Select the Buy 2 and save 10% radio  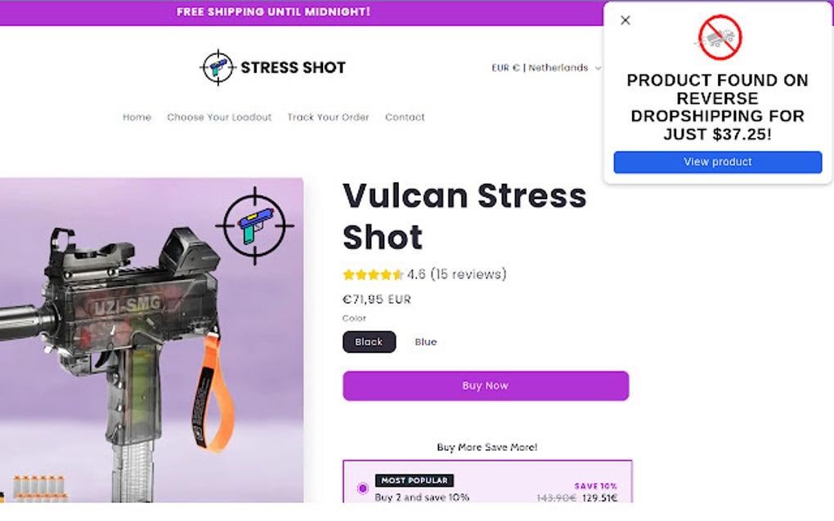(363, 488)
